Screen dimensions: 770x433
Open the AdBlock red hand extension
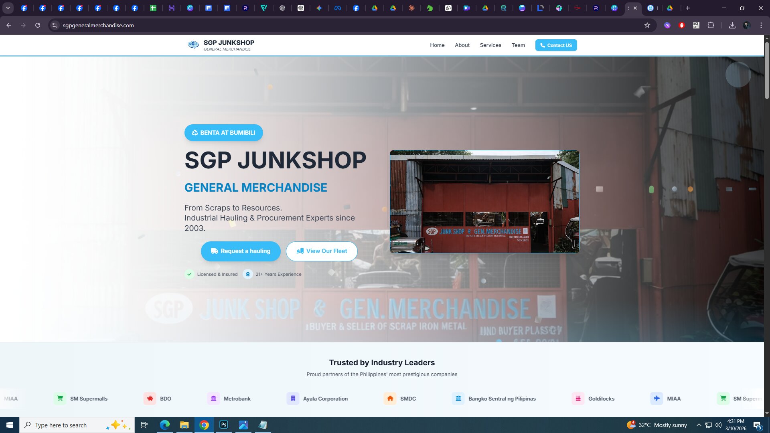(x=682, y=25)
